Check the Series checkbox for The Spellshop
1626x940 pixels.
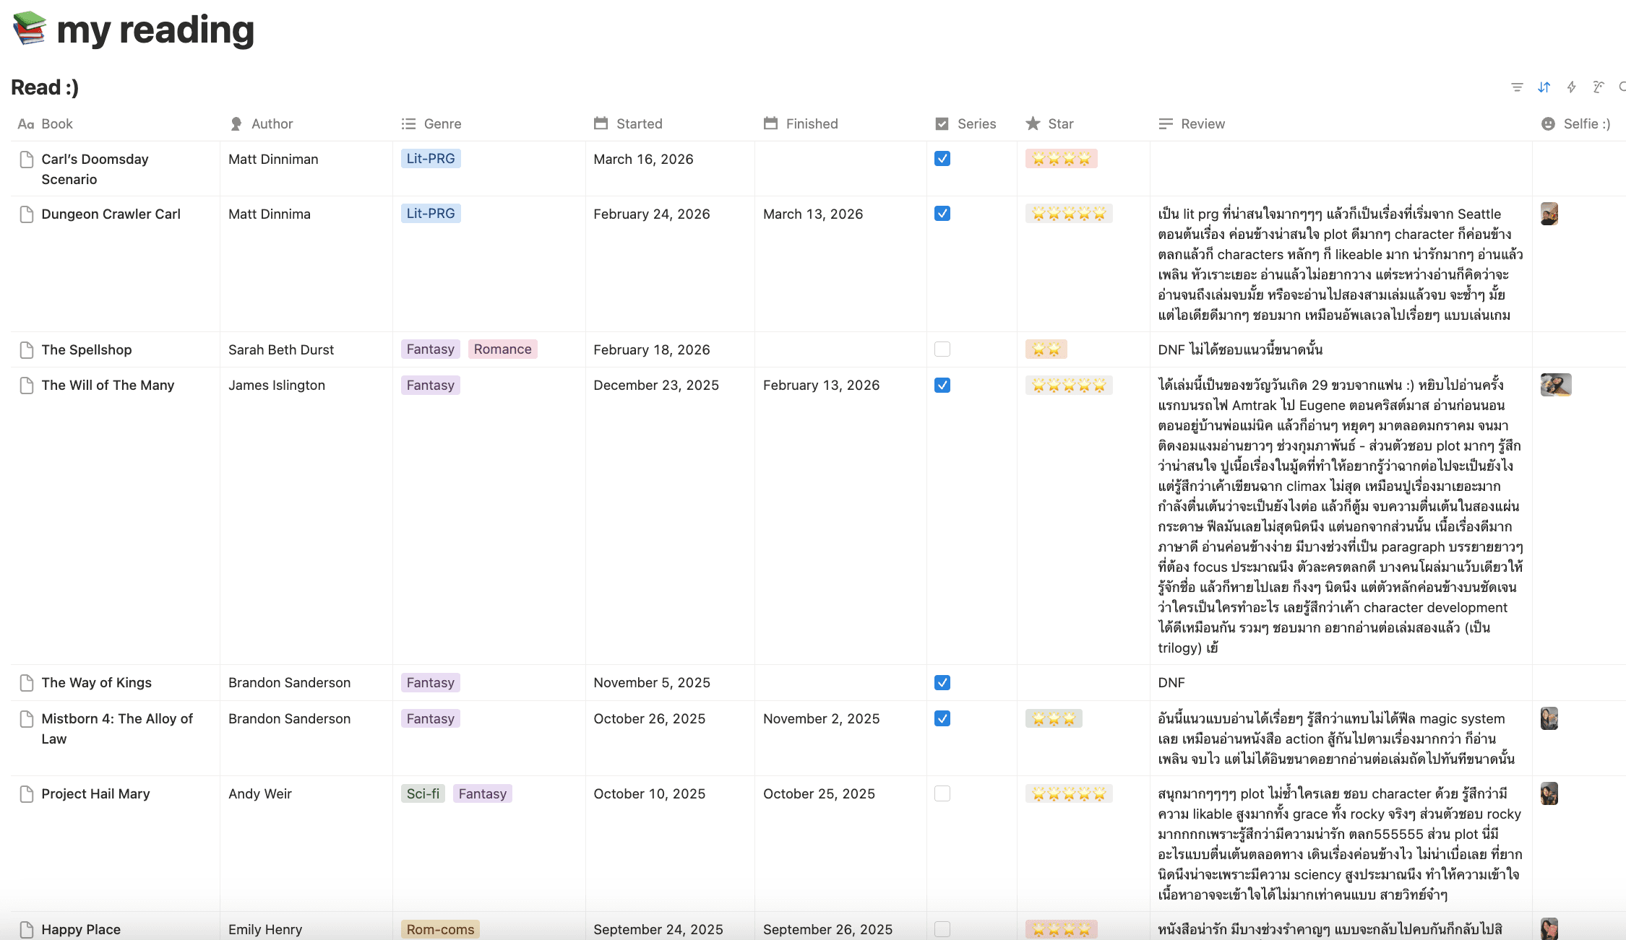(x=942, y=349)
